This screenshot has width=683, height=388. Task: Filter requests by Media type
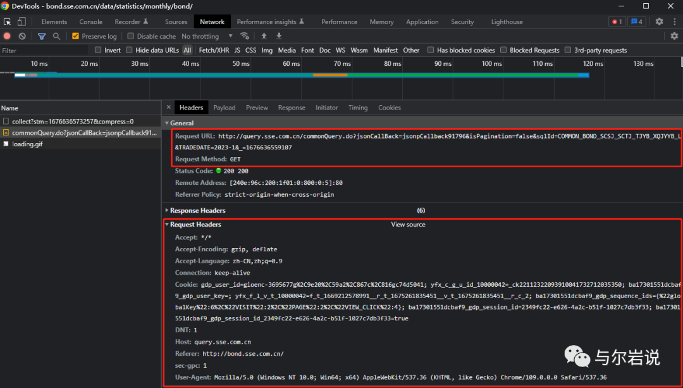(286, 50)
